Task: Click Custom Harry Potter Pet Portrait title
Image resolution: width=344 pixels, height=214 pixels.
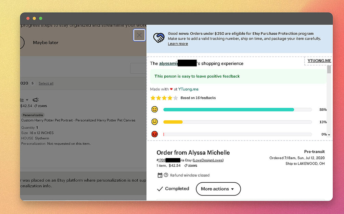Action: [78, 120]
